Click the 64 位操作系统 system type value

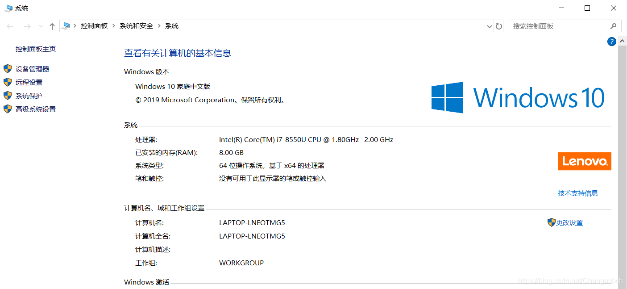click(x=272, y=165)
